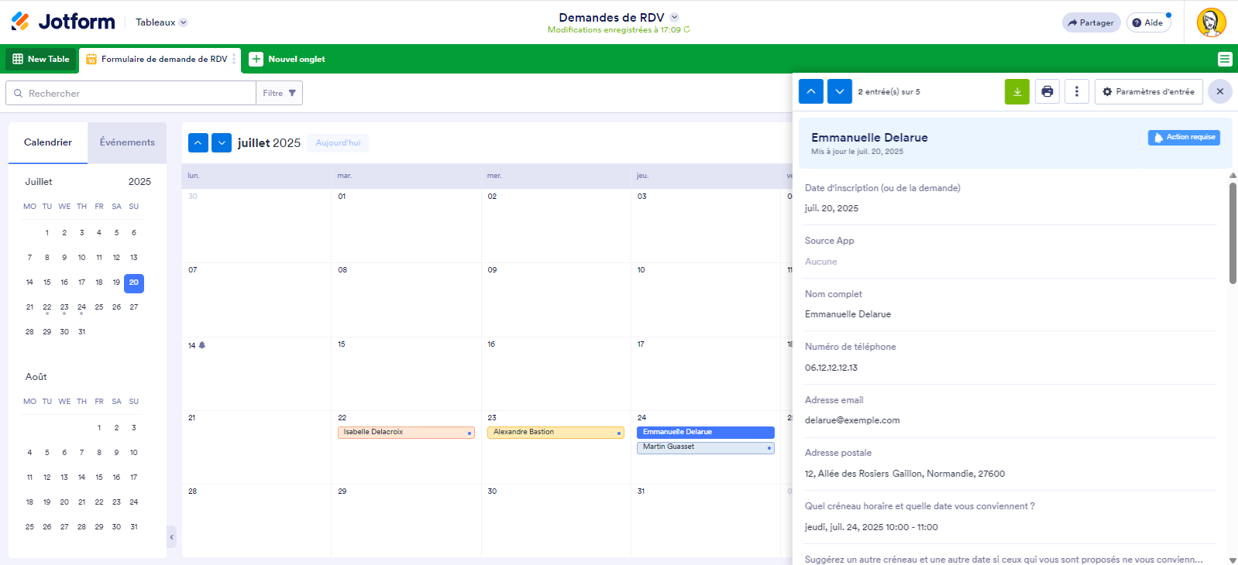Switch to the Événements tab
Viewport: 1238px width, 565px height.
point(127,142)
